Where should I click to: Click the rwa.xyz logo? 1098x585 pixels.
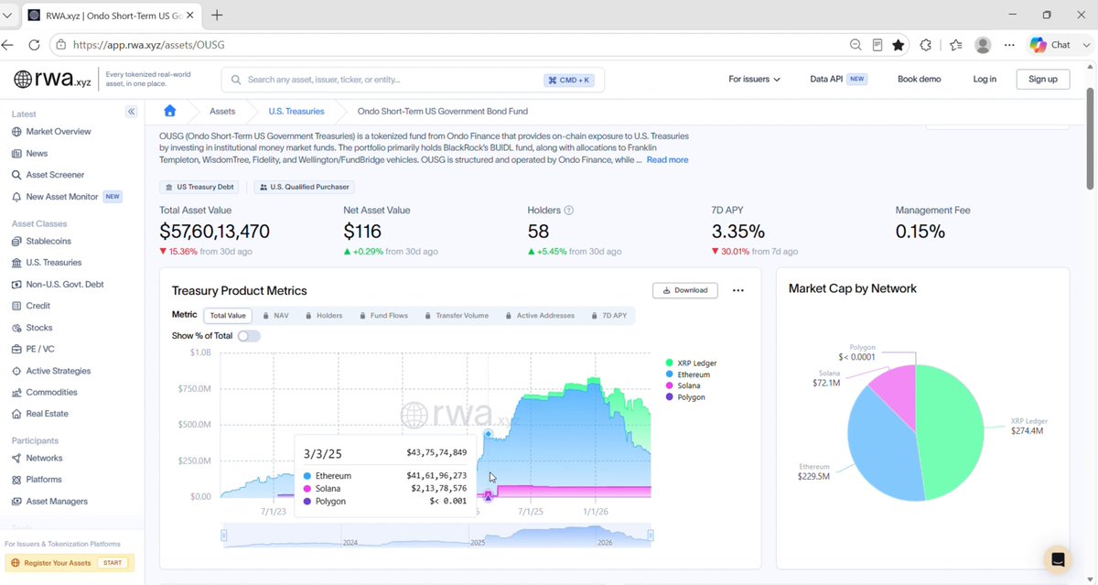(x=51, y=79)
